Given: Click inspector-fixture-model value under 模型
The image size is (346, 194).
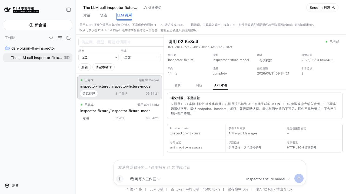Looking at the screenshot, I should point(231,60).
